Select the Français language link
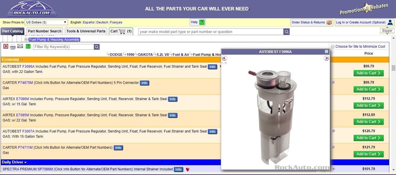396x175 pixels. pos(116,22)
